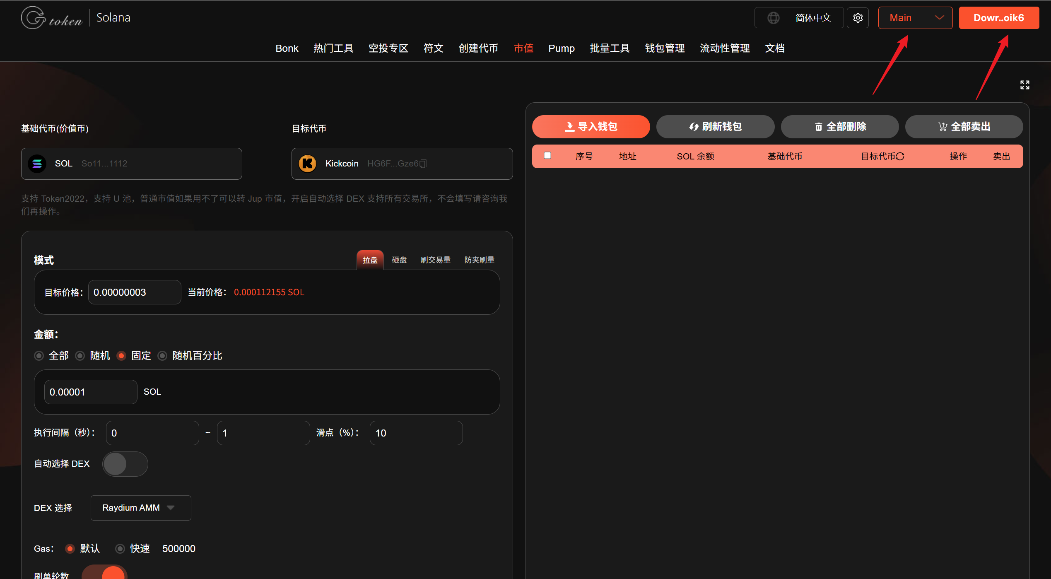Switch to the 砸盘 mode tab

399,260
